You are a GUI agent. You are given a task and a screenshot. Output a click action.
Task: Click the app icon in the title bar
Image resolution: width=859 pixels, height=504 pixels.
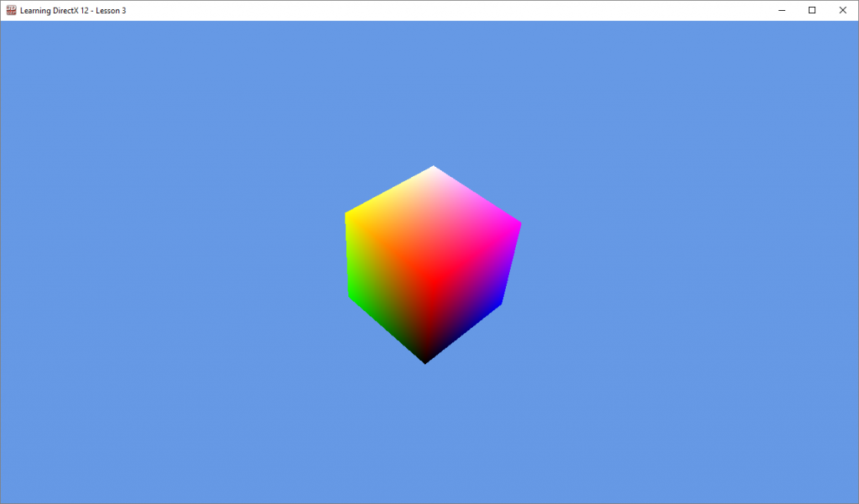(11, 10)
